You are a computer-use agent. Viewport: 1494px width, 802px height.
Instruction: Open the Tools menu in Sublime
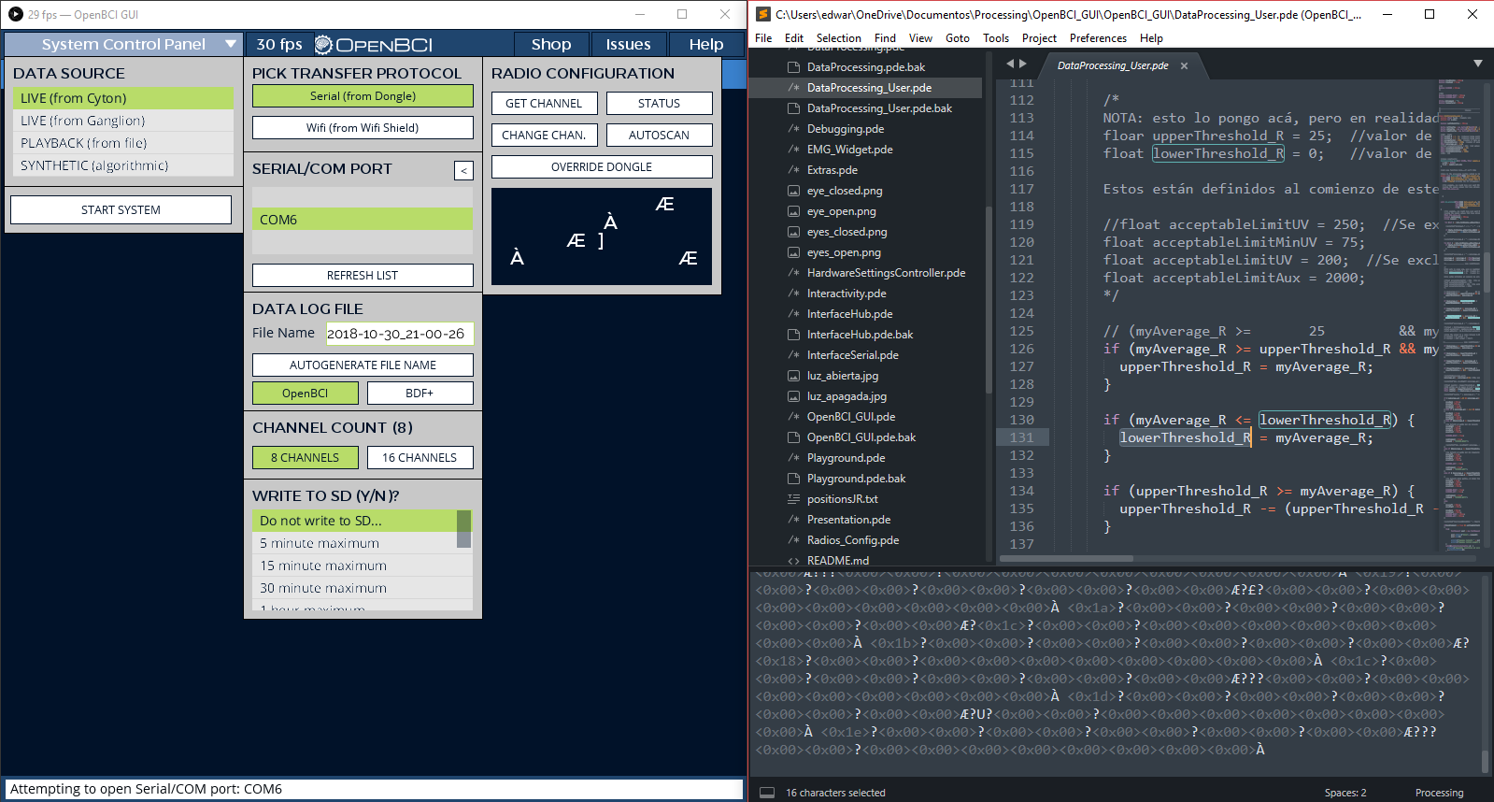click(x=996, y=38)
